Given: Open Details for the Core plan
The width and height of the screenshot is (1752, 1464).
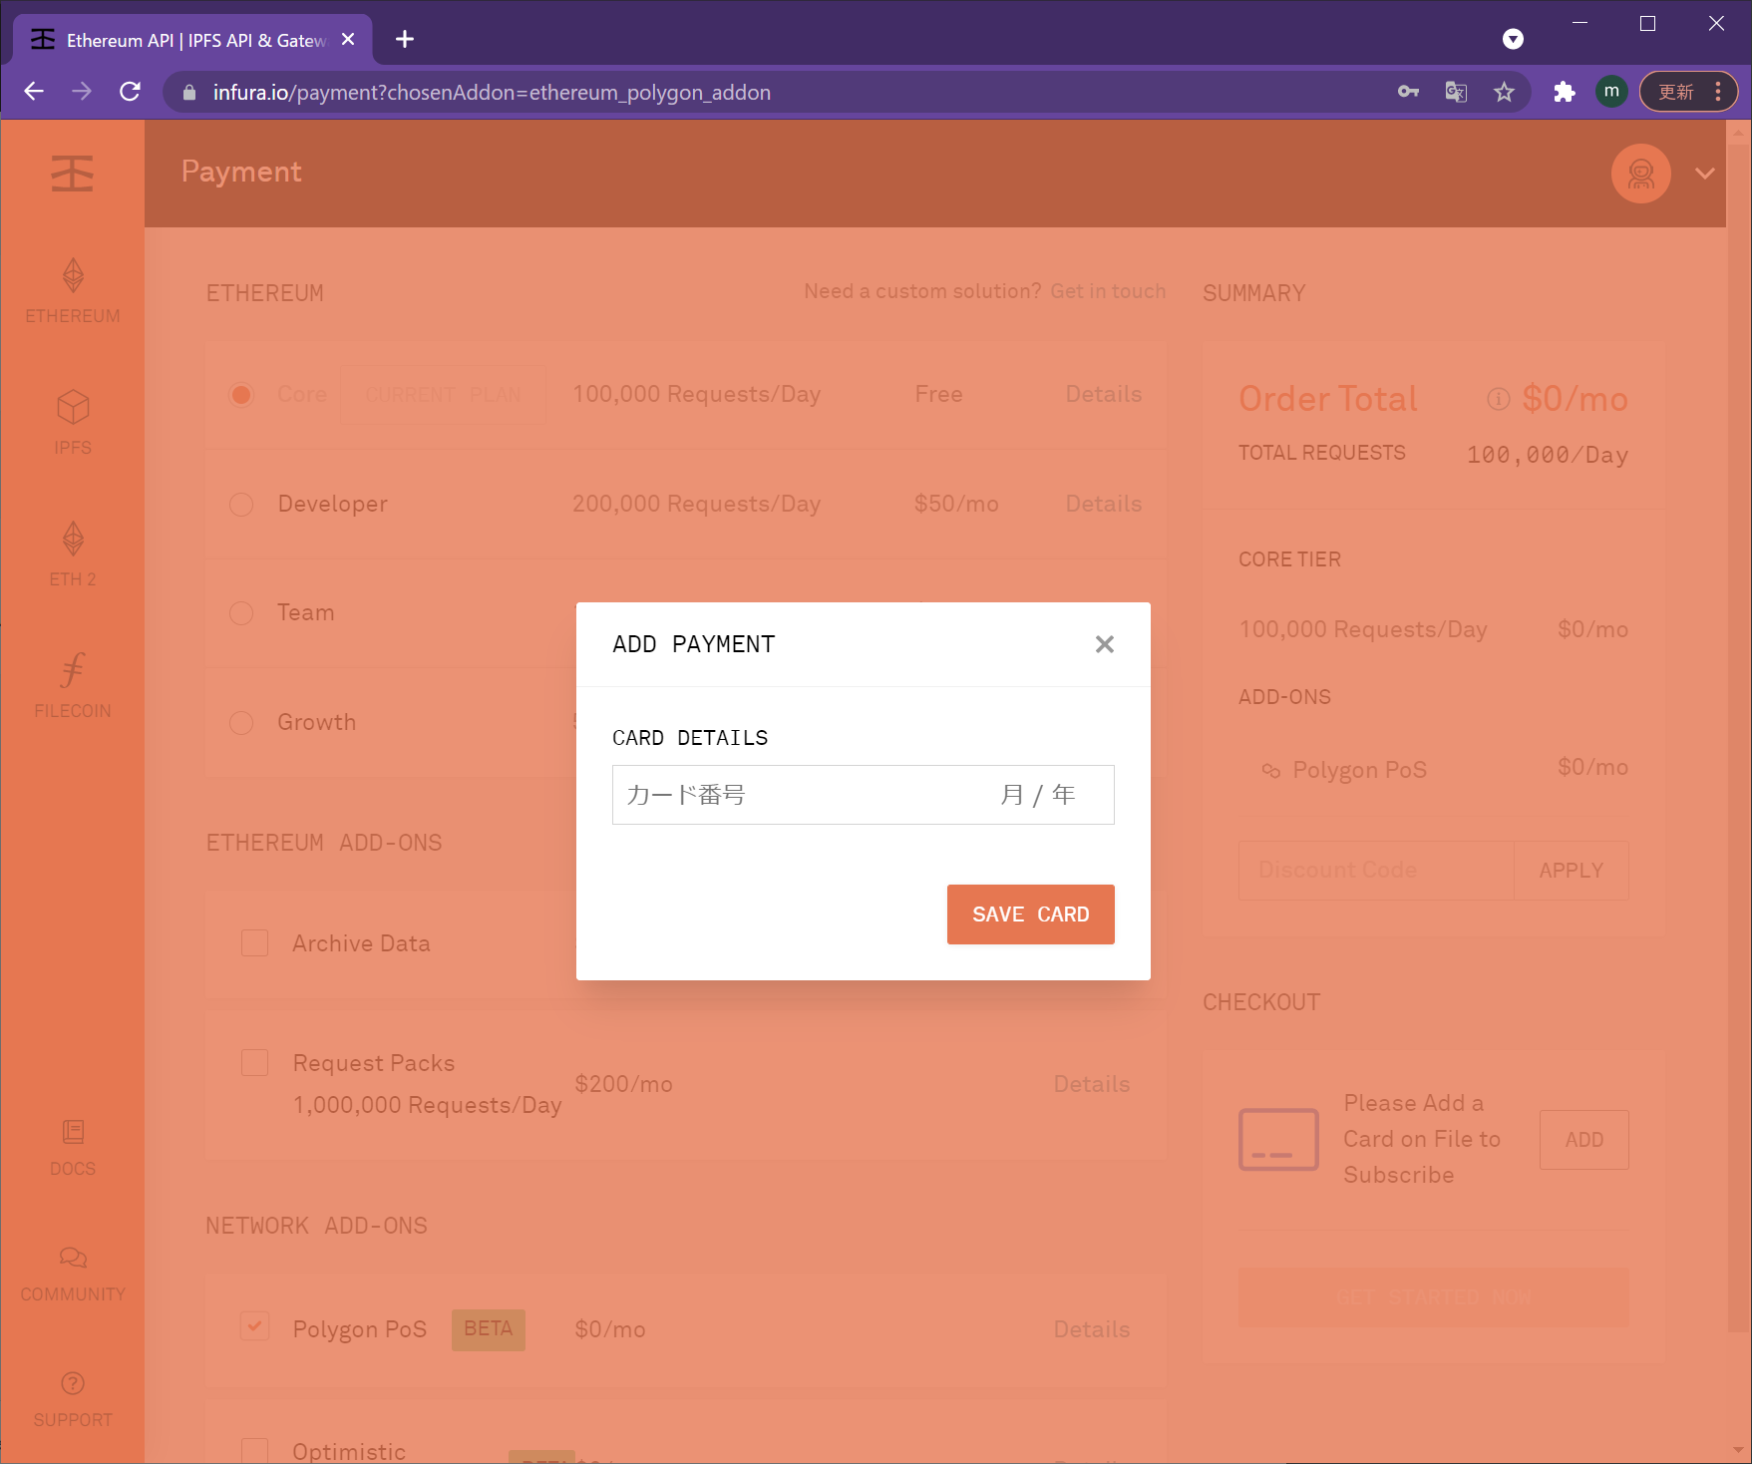Looking at the screenshot, I should click(1103, 395).
